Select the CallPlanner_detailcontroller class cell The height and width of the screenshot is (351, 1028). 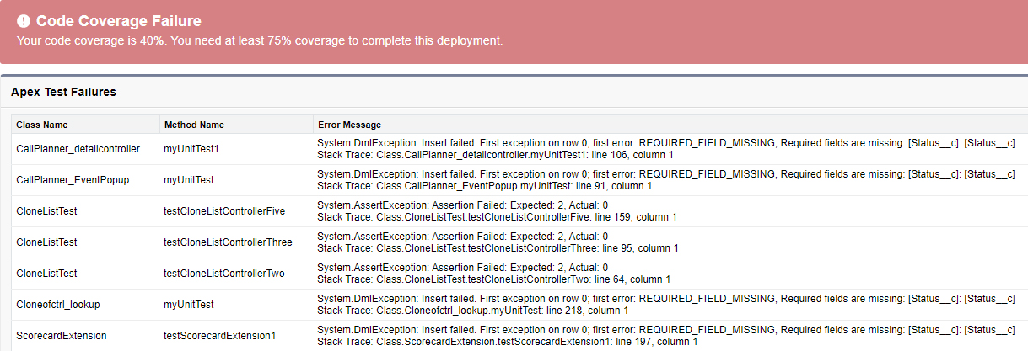[x=78, y=149]
